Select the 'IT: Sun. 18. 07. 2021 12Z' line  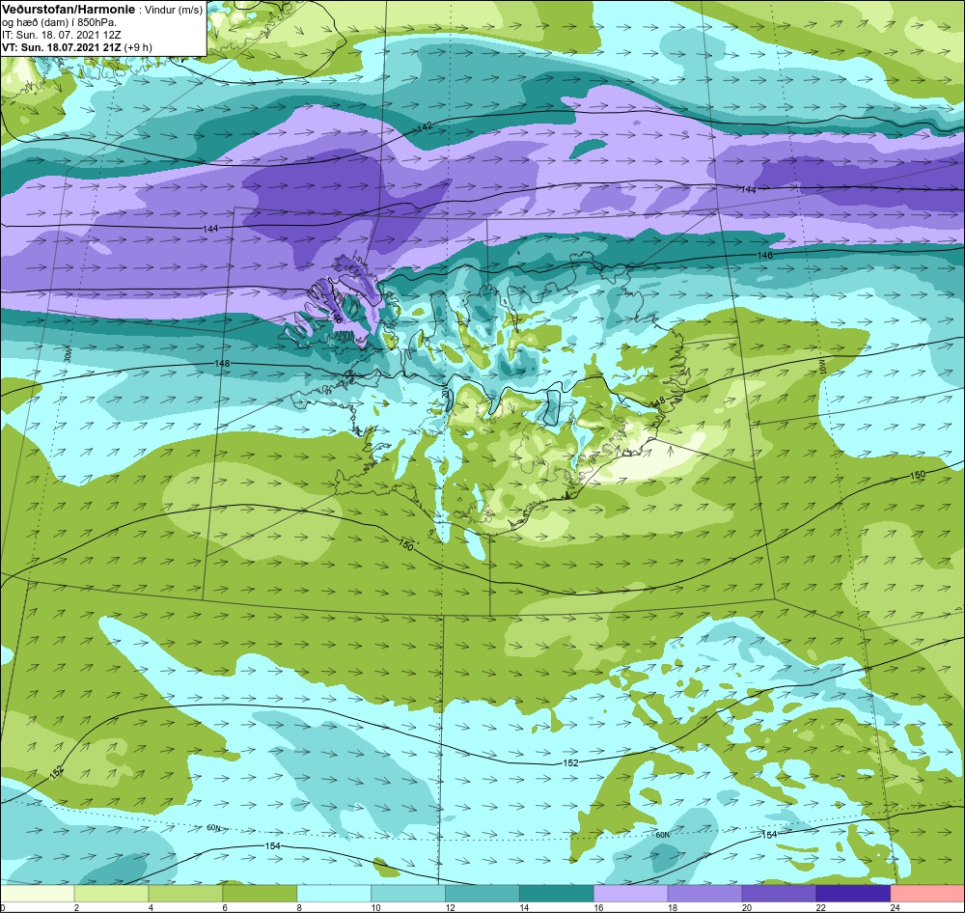tap(60, 35)
